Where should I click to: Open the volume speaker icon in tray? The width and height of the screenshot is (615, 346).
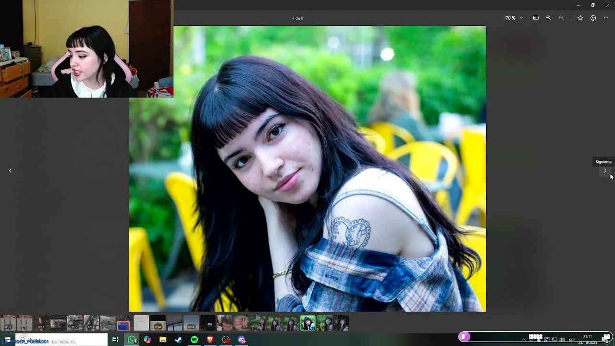(x=562, y=340)
